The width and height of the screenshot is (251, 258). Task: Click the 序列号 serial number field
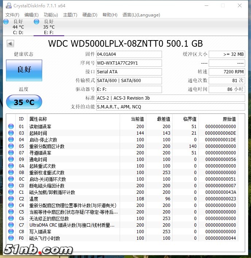click(x=128, y=63)
